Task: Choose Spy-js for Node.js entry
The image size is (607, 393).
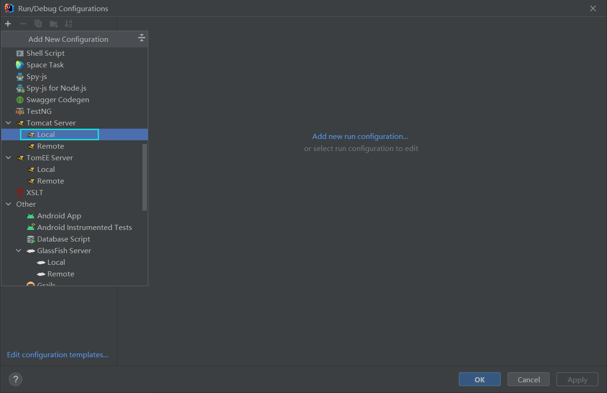Action: tap(74, 88)
